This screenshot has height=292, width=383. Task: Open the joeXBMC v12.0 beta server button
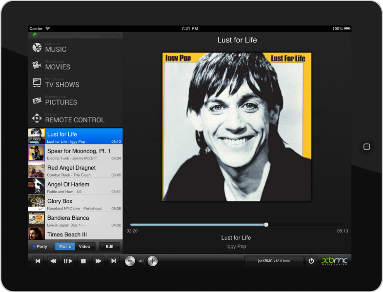(x=274, y=261)
